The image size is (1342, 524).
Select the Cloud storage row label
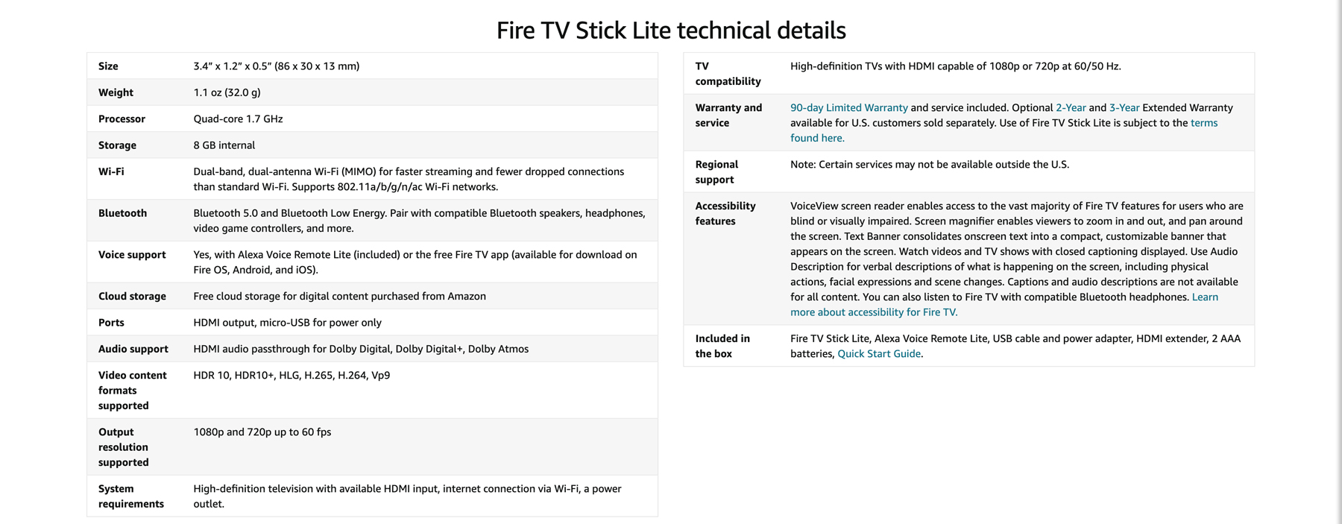[132, 296]
